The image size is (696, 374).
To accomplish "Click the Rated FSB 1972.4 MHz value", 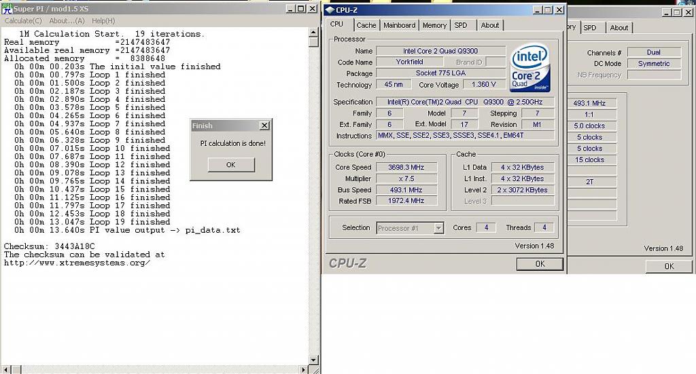I will (x=406, y=201).
